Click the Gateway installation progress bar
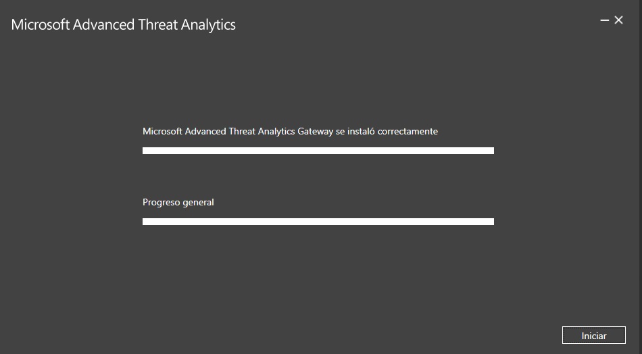This screenshot has height=354, width=642. 318,151
